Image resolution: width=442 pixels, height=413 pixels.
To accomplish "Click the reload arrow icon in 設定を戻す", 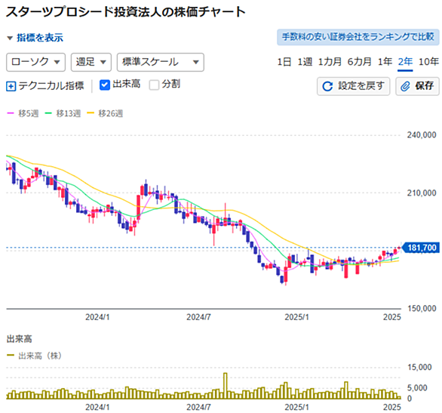I will pyautogui.click(x=327, y=86).
